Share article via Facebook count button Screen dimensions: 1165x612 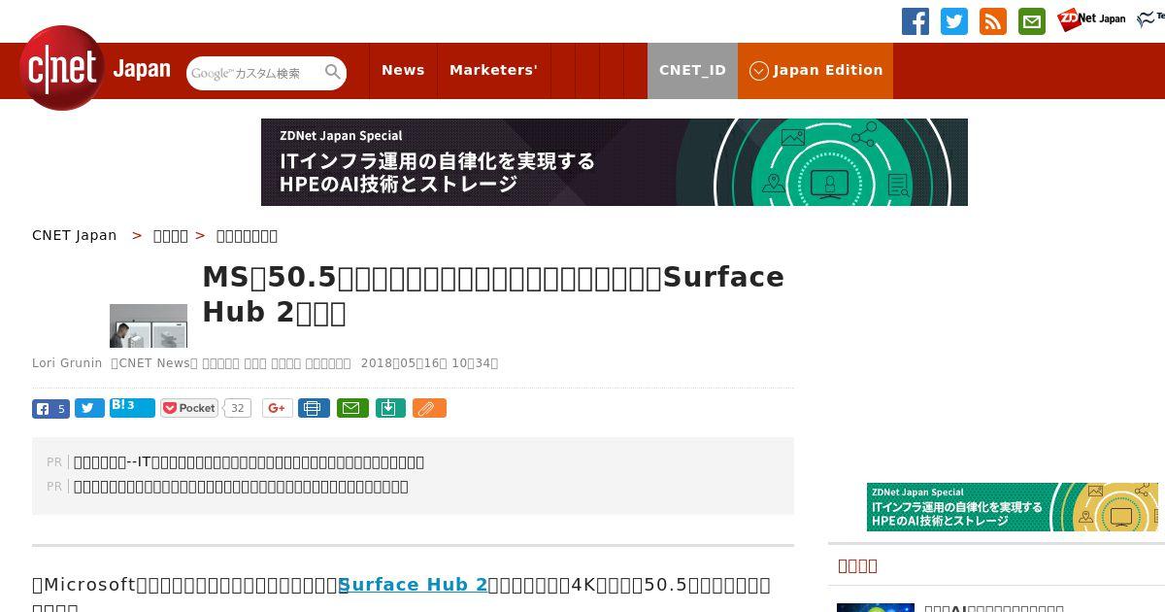(50, 409)
